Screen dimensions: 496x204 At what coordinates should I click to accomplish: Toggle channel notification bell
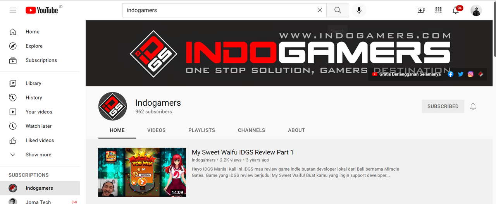click(x=473, y=106)
